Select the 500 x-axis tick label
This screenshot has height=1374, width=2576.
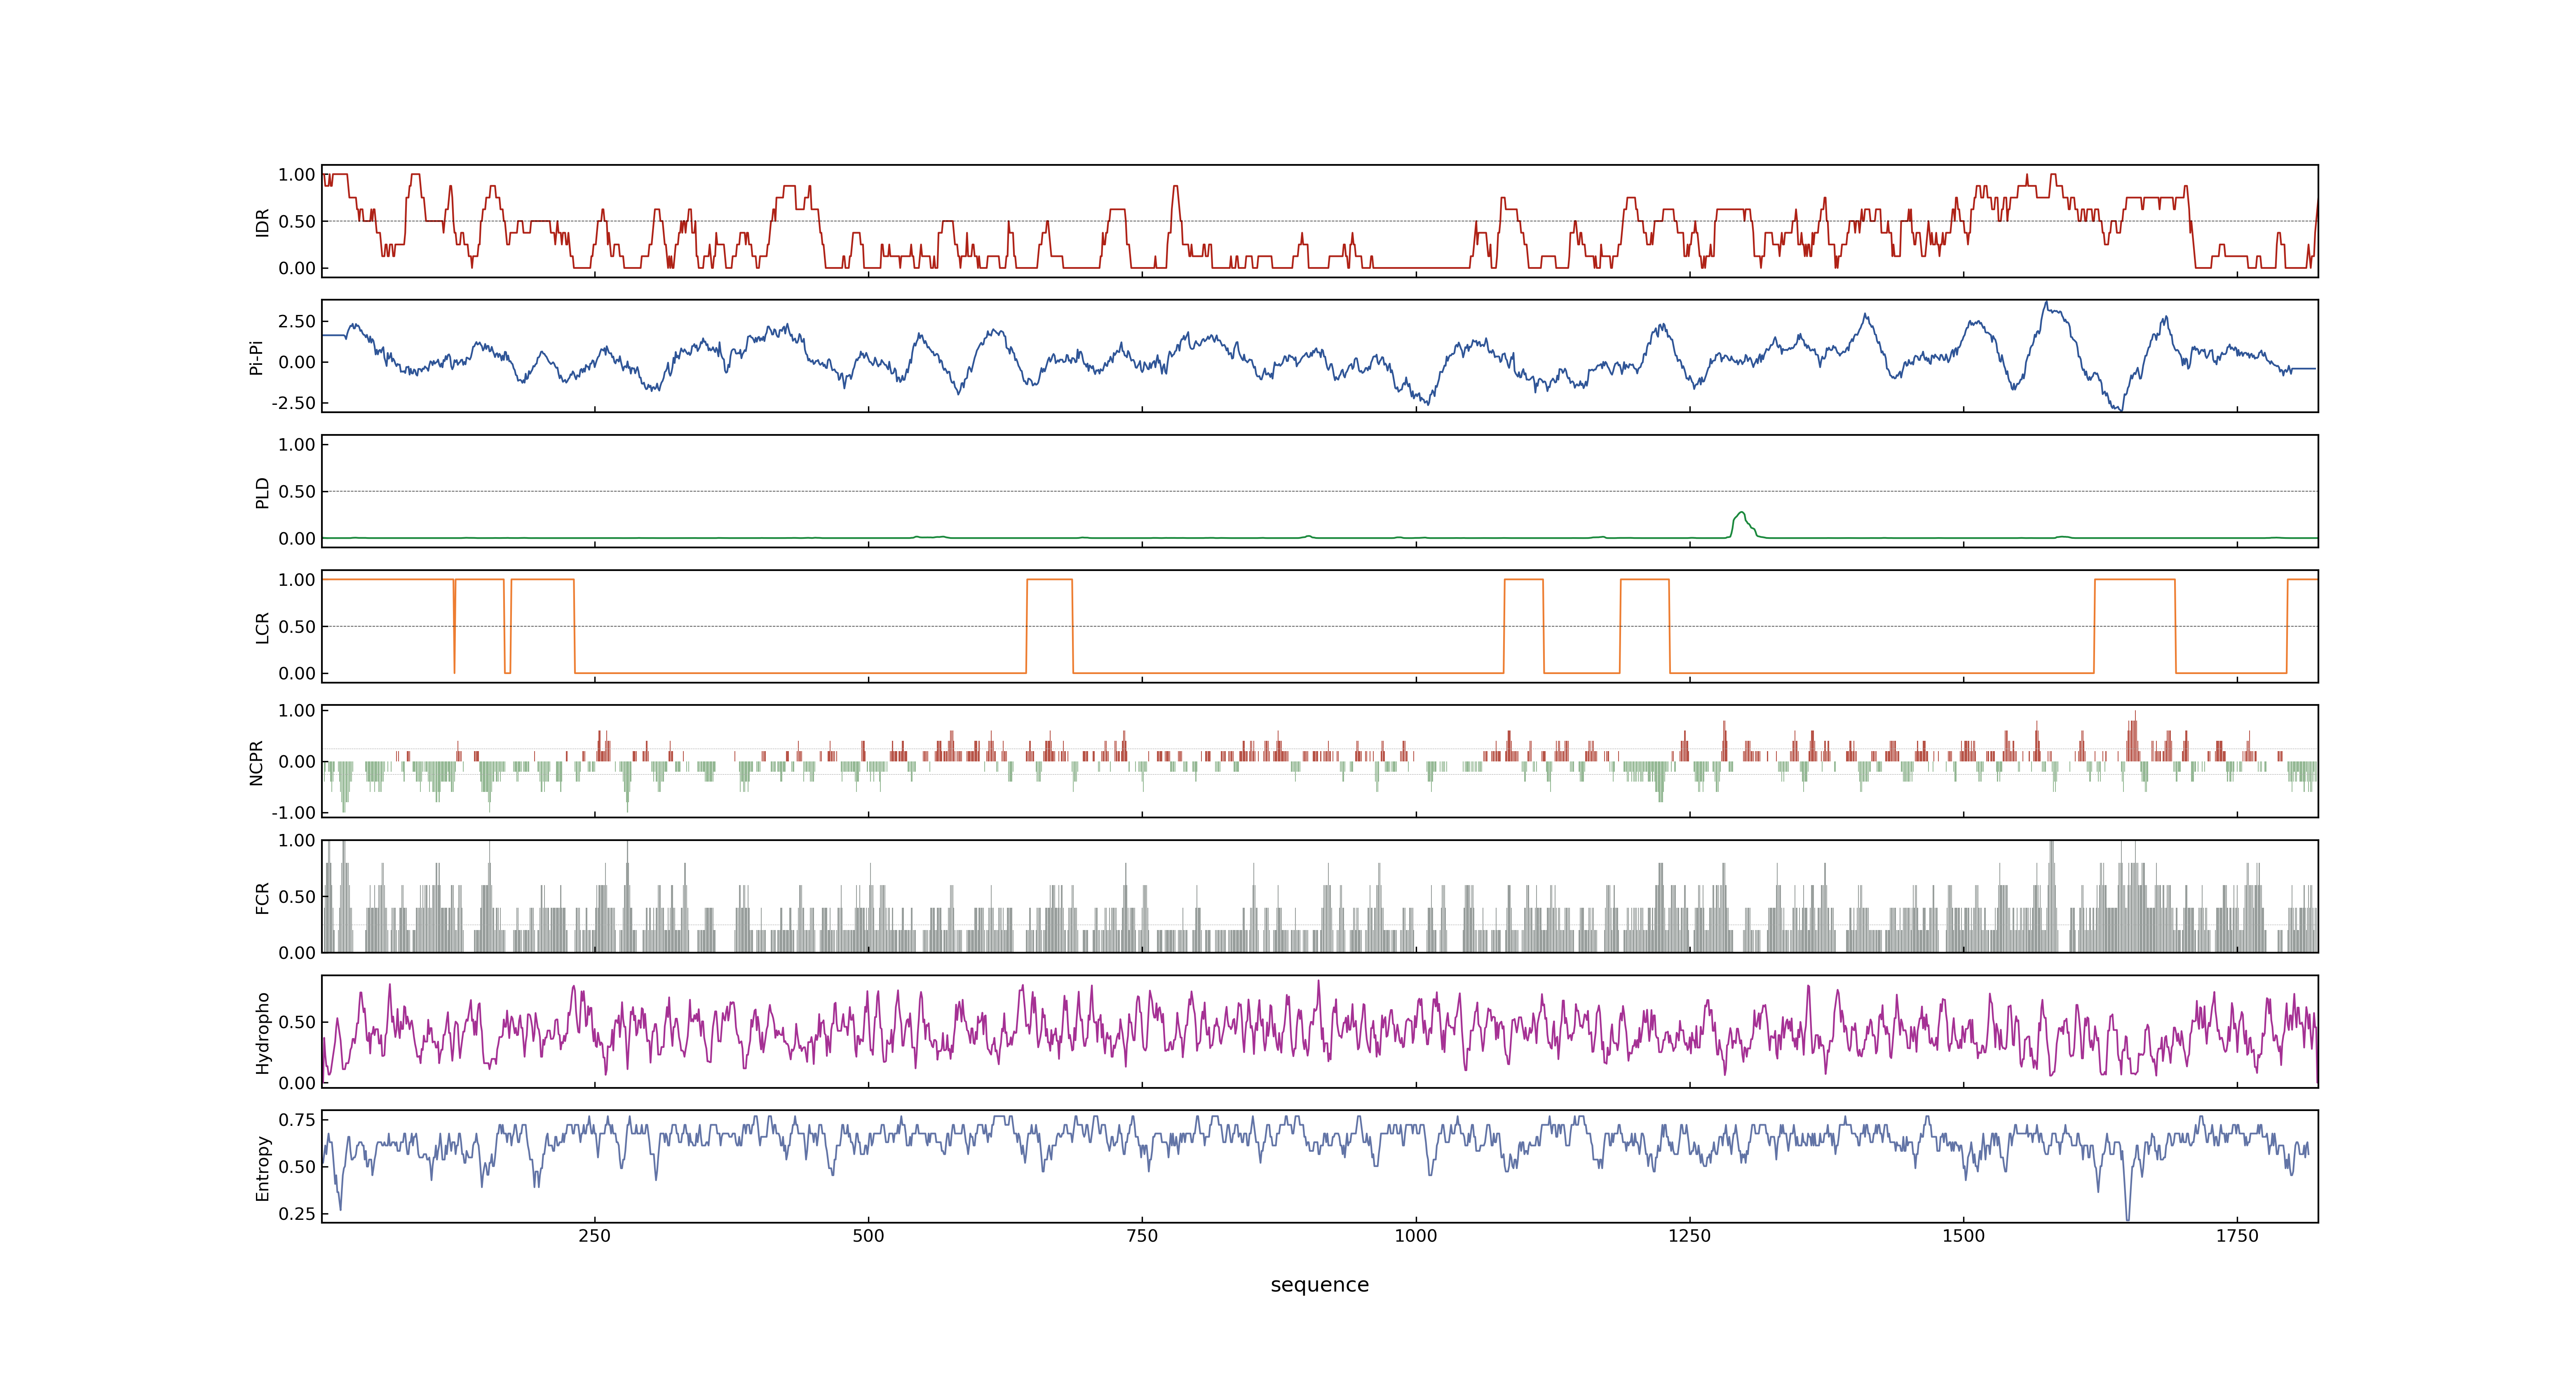(x=868, y=1236)
